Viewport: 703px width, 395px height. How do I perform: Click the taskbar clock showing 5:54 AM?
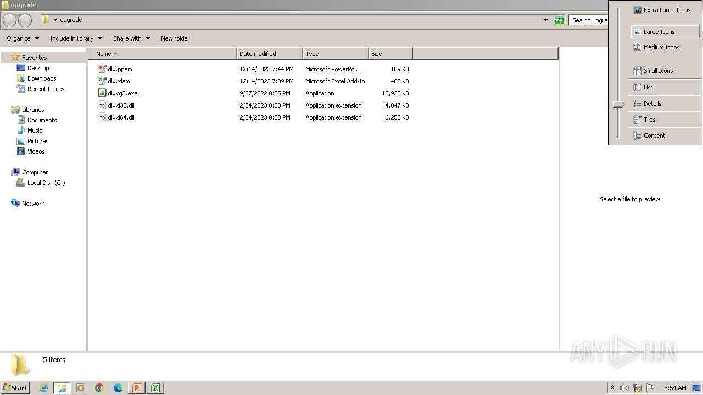pos(675,388)
